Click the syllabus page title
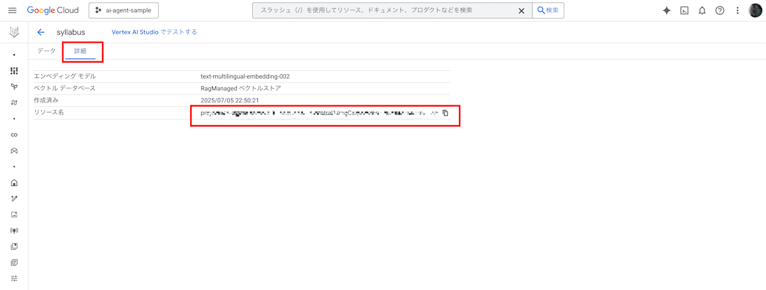Image resolution: width=766 pixels, height=290 pixels. click(71, 32)
